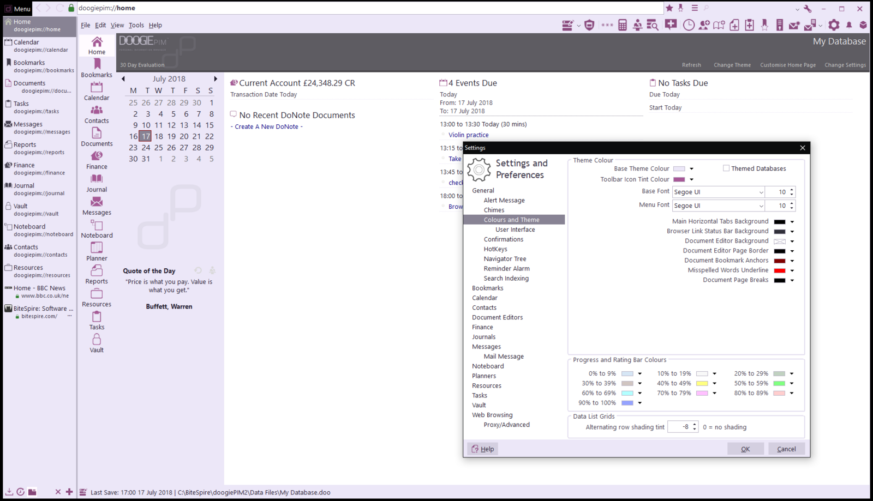The image size is (873, 501).
Task: Select HotKeys in settings tree
Action: click(495, 249)
